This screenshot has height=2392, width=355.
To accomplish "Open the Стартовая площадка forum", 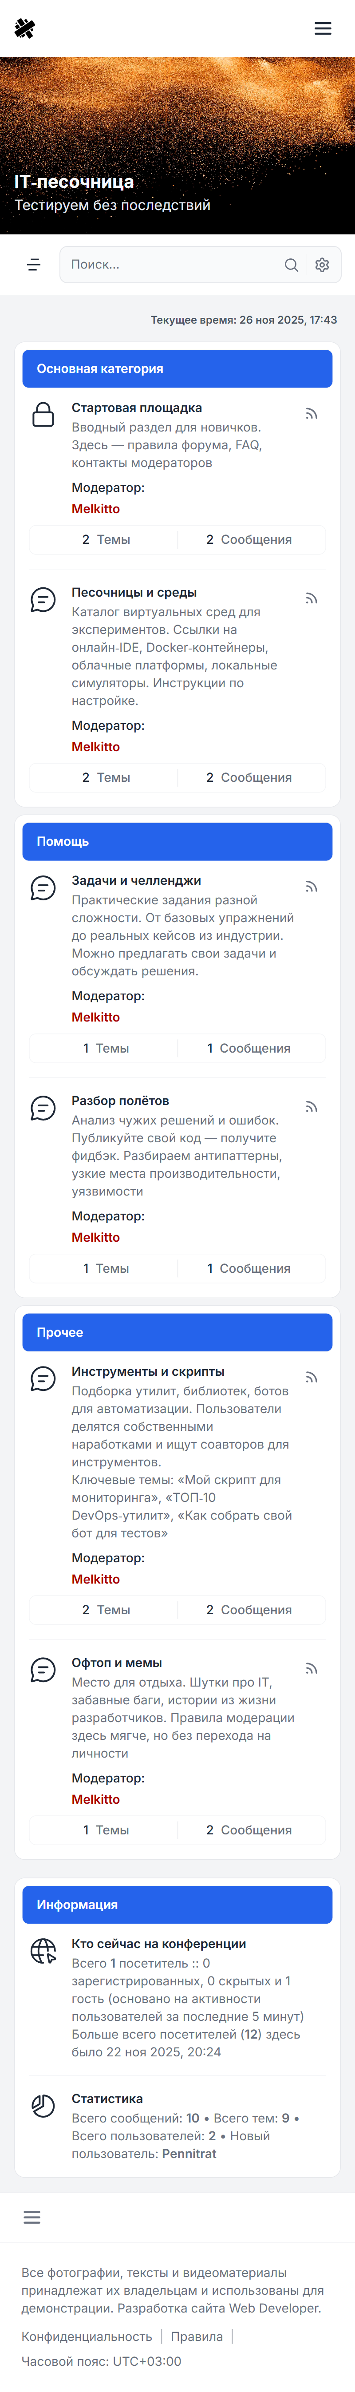I will (x=137, y=408).
